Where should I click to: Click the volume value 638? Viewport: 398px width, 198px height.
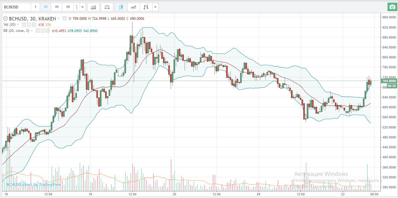pyautogui.click(x=41, y=25)
